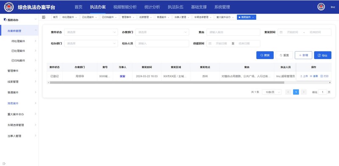This screenshot has width=339, height=166.
Task: Click the 创建时间 开始日期 date field
Action: coord(221,44)
